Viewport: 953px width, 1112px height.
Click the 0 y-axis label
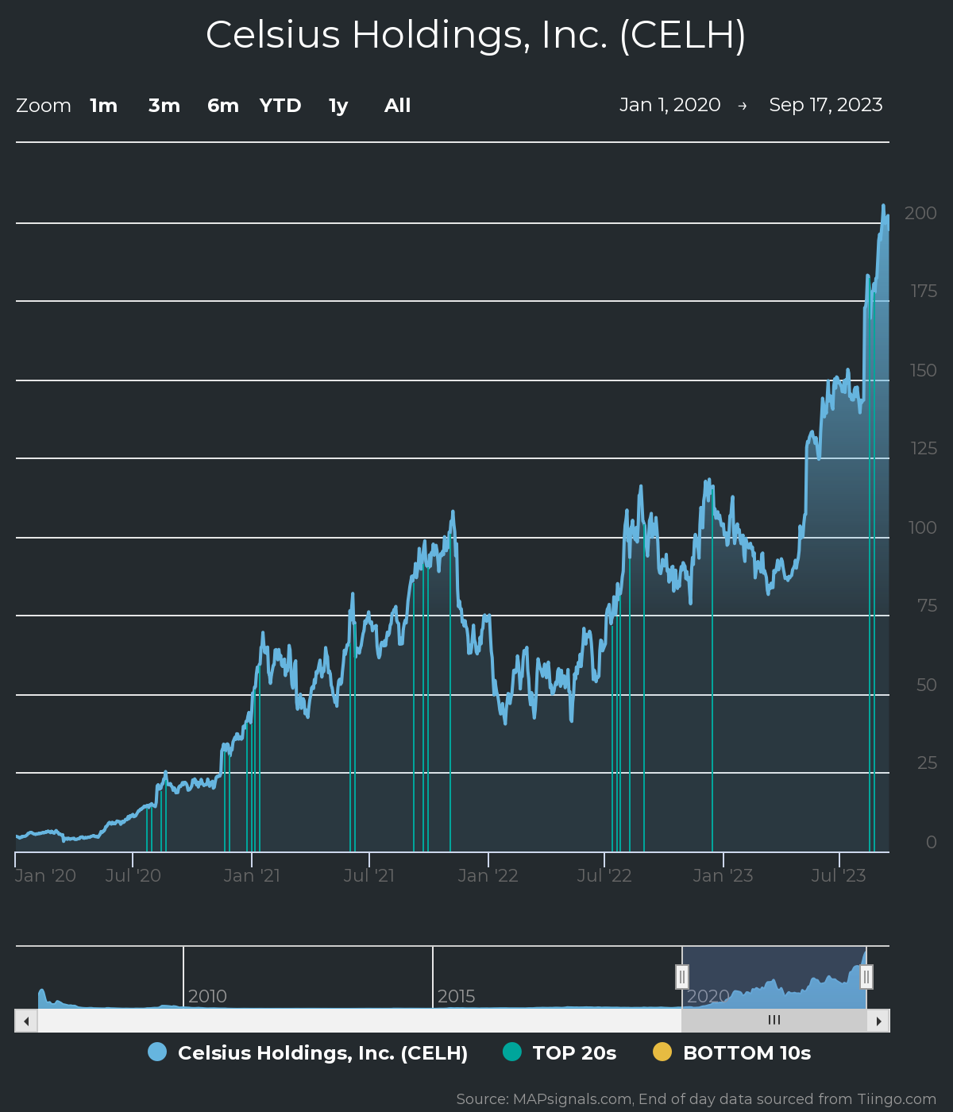point(932,842)
